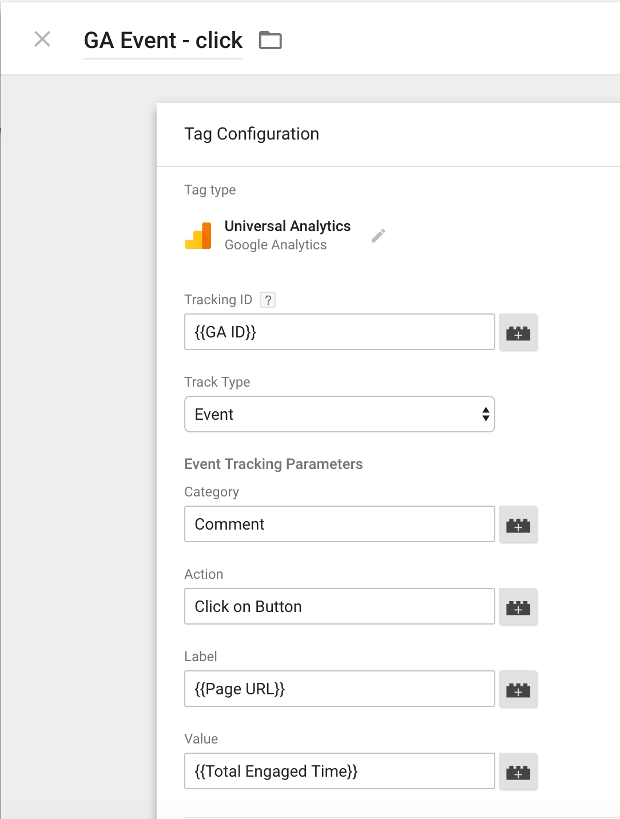Expand the Track Type dropdown showing Event

point(340,414)
